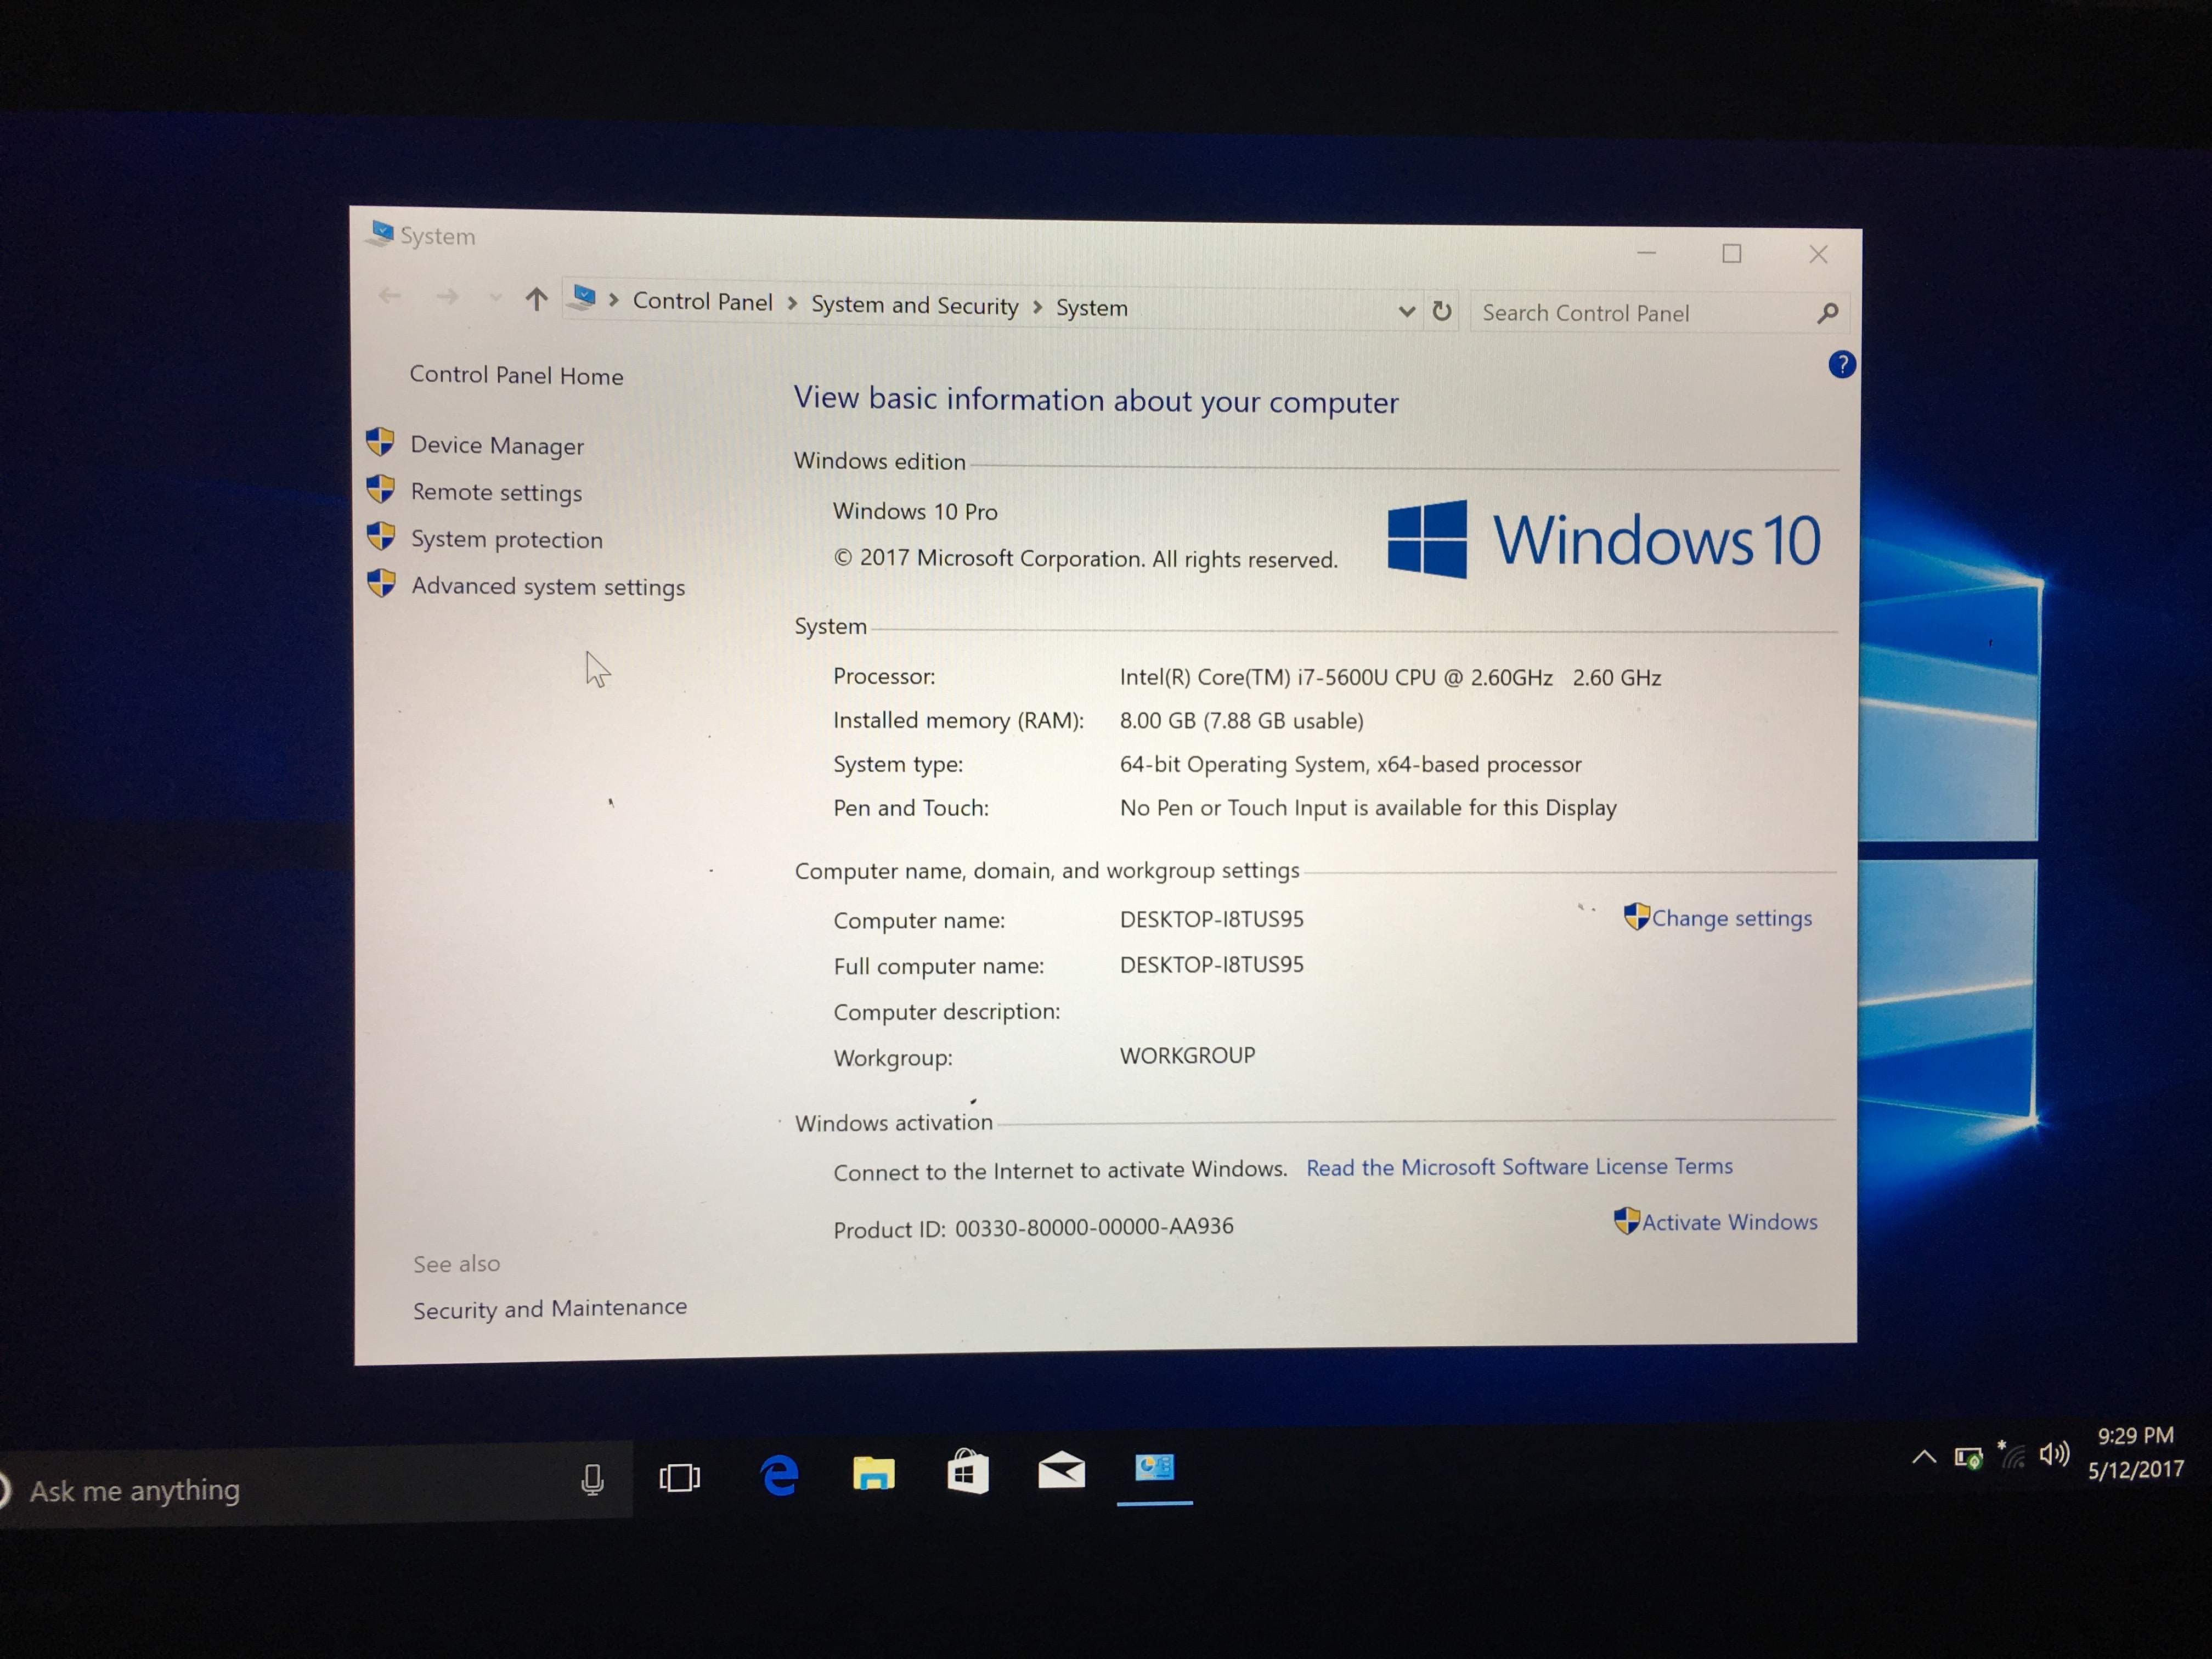The image size is (2212, 1659).
Task: Click the volume speaker tray icon
Action: (2054, 1454)
